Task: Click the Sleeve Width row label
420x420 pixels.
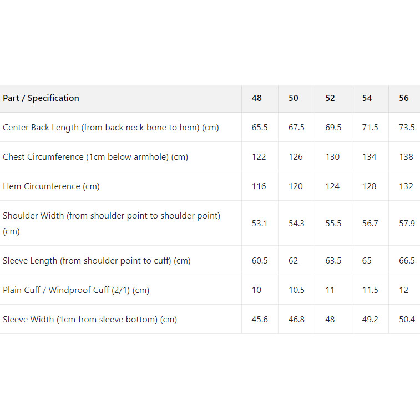Action: click(90, 320)
